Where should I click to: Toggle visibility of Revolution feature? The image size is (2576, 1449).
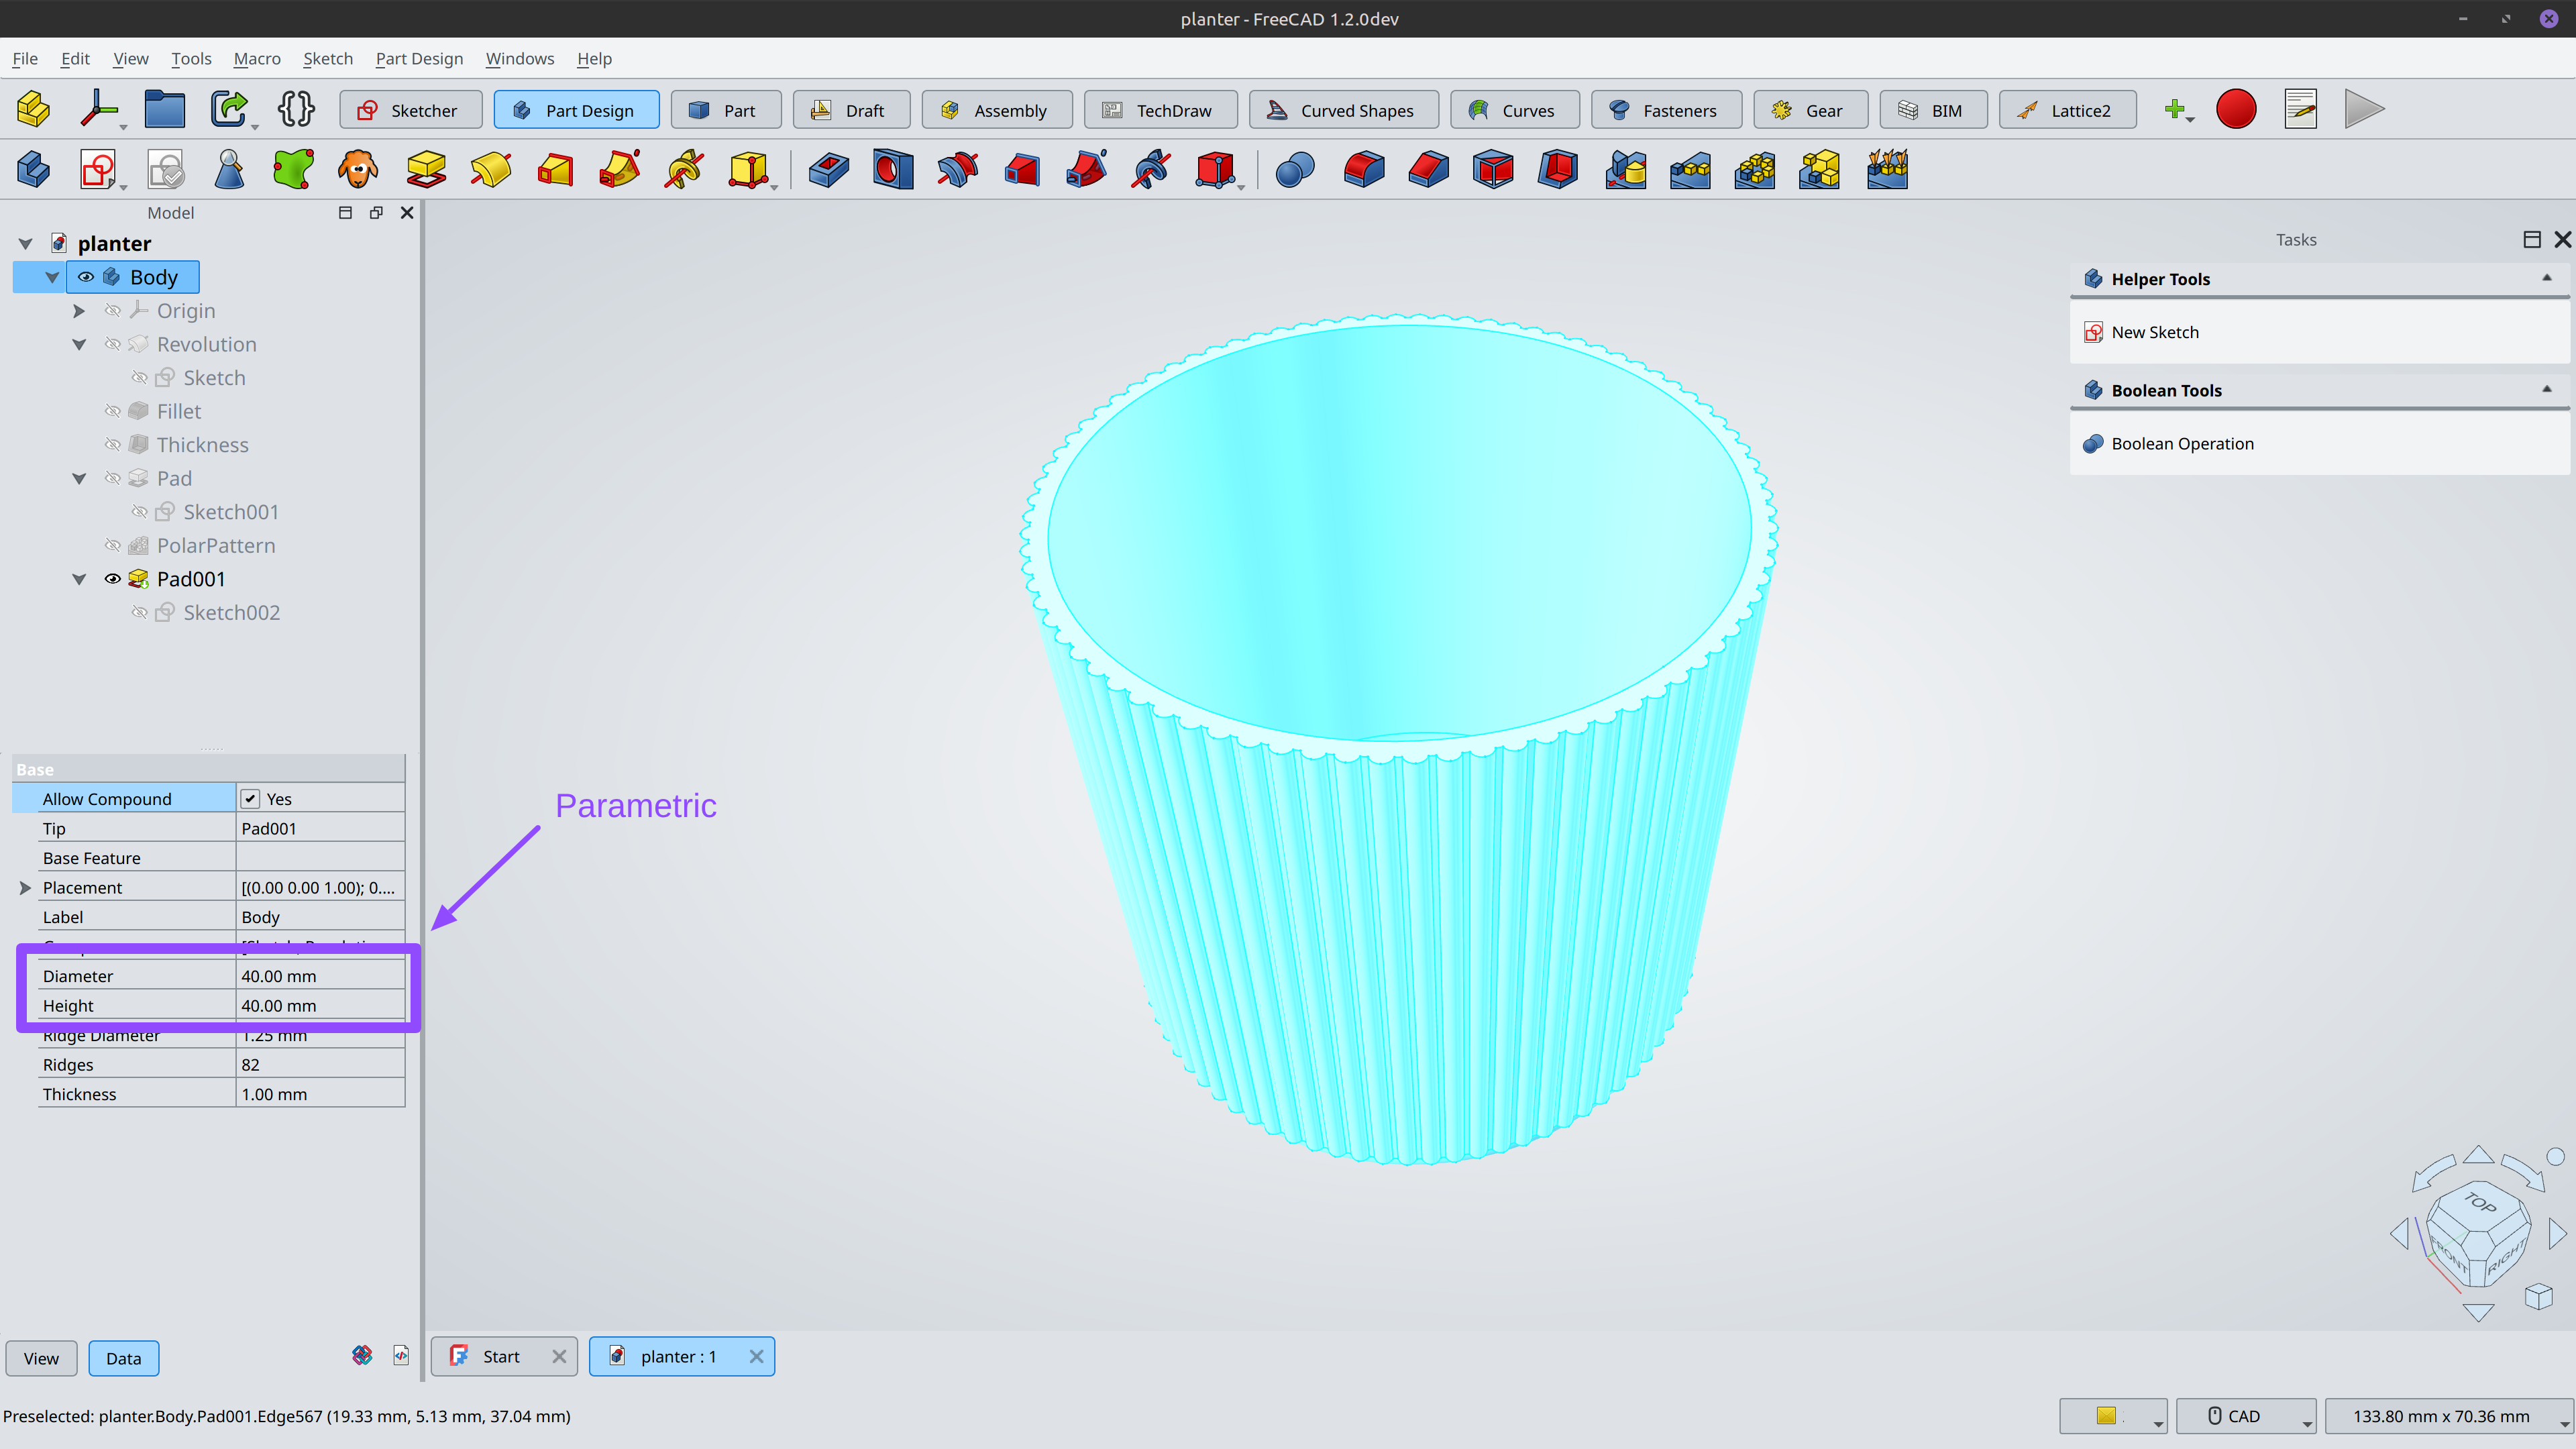tap(112, 344)
